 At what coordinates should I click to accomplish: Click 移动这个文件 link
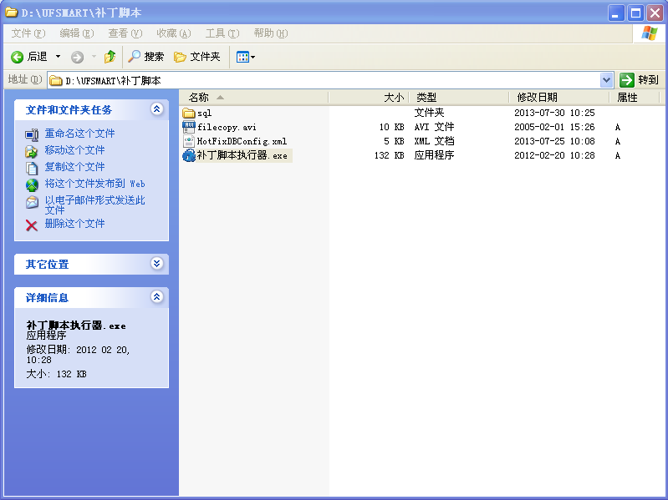click(x=74, y=150)
